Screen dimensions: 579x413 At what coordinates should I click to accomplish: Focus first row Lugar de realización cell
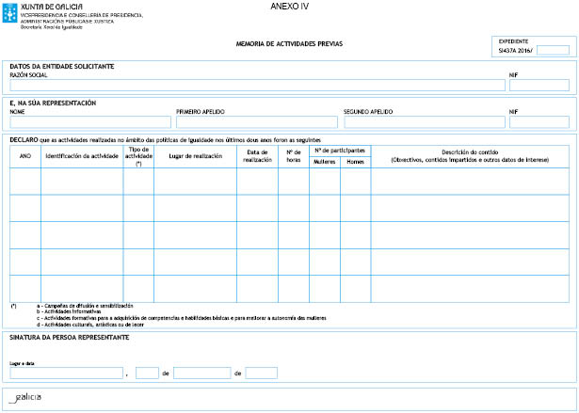[x=195, y=181]
